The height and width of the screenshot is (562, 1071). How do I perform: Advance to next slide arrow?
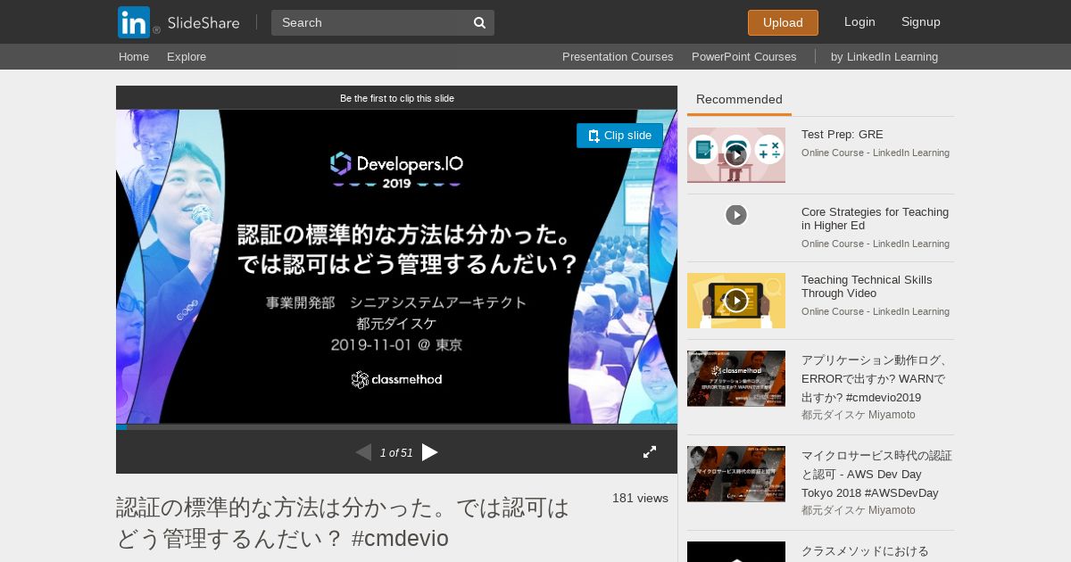(x=430, y=452)
